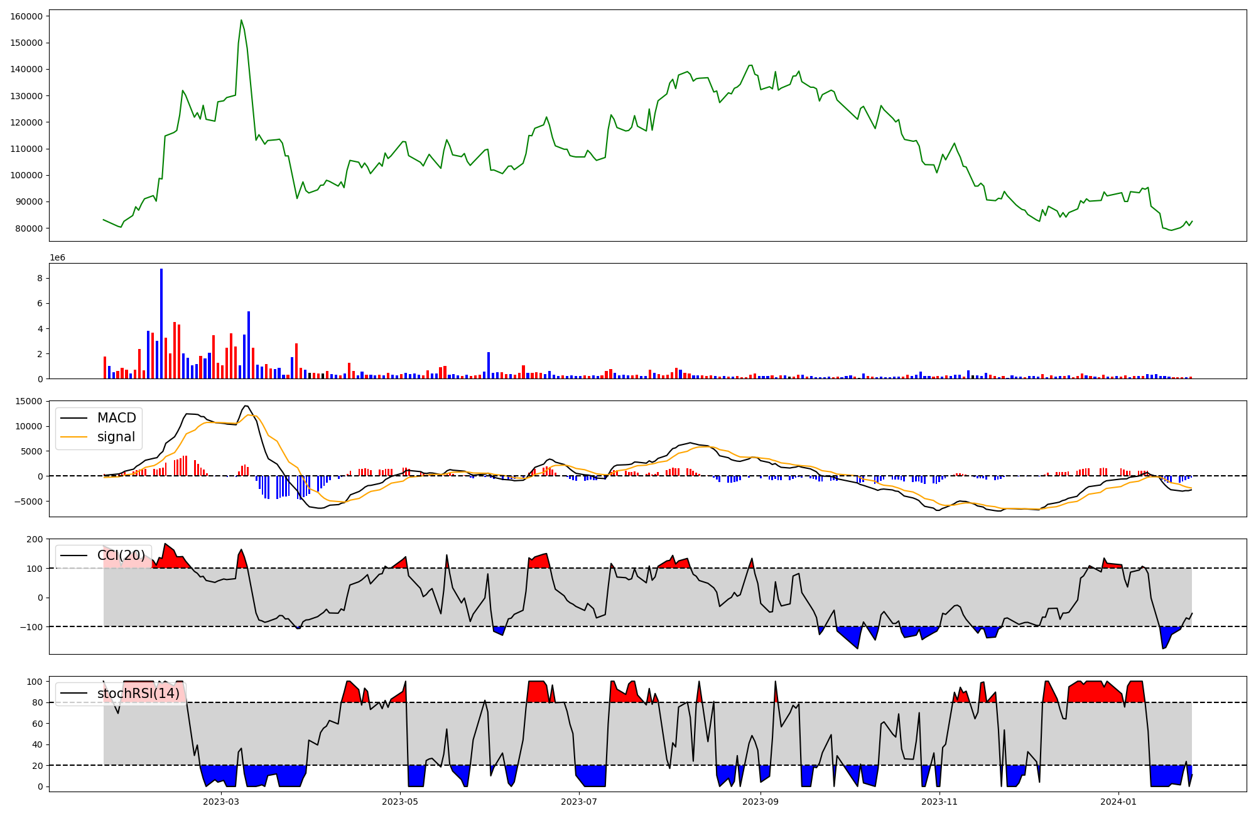Screen dimensions: 1256x816
Task: Click the 2023-09 x-axis date label
Action: pos(761,802)
